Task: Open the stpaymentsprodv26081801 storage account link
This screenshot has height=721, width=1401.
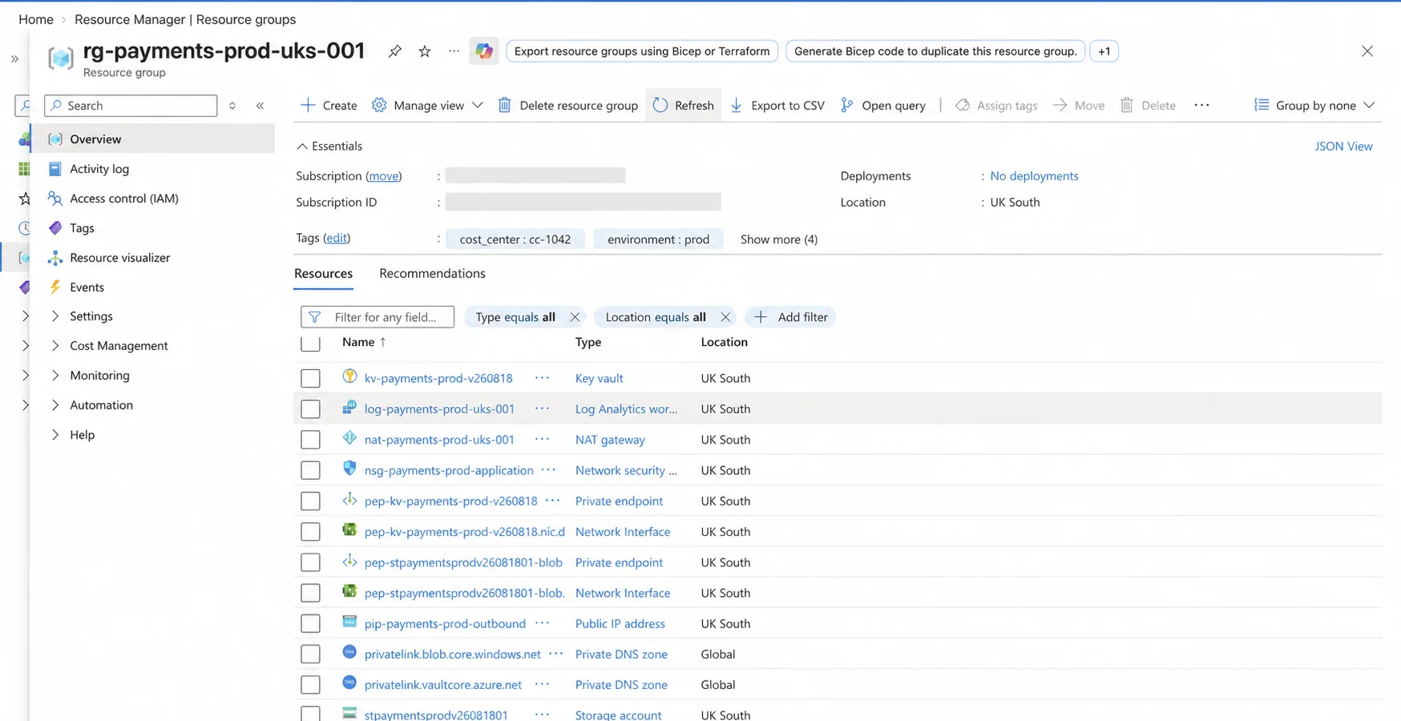Action: tap(436, 715)
